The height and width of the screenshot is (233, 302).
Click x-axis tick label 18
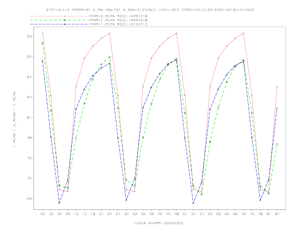pyautogui.click(x=93, y=214)
